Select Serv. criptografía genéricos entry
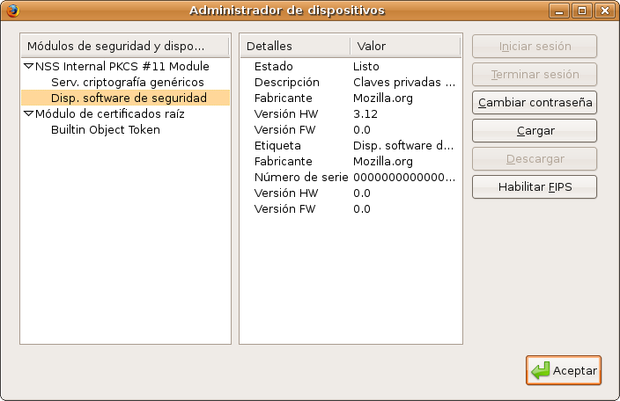This screenshot has width=620, height=401. coord(128,82)
